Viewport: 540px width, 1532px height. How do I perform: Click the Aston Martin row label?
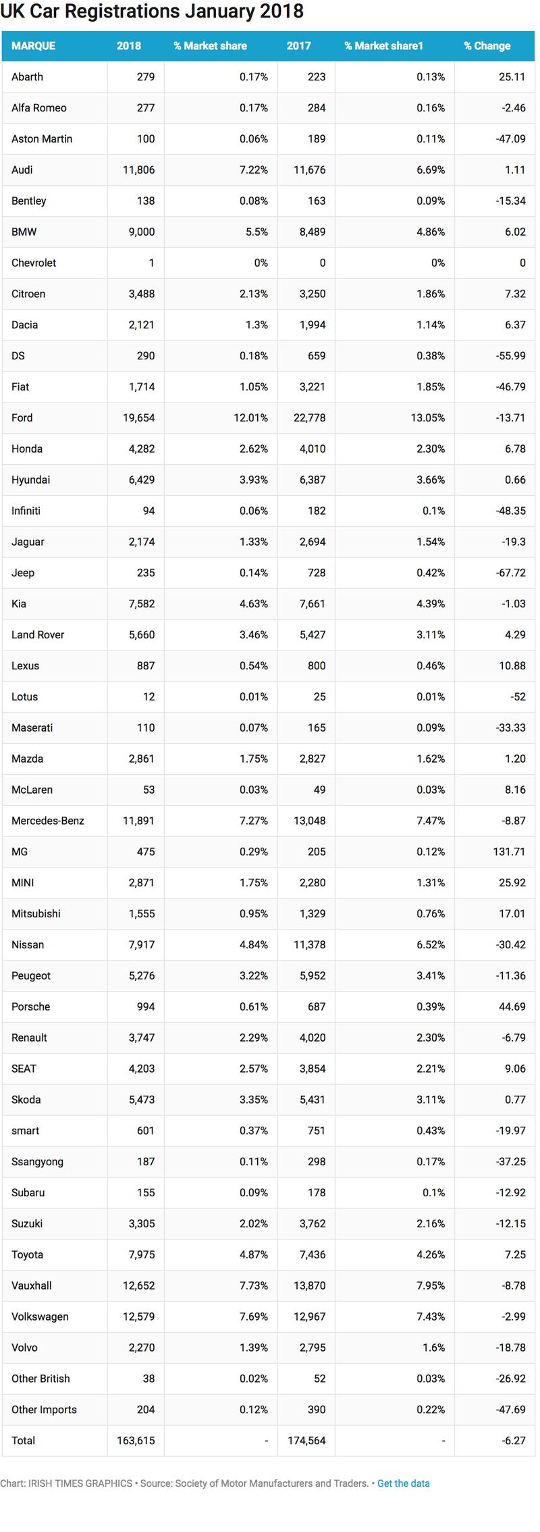pos(42,138)
